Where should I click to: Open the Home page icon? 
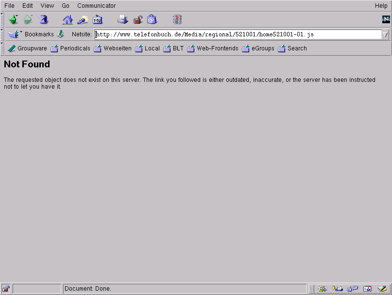68,20
